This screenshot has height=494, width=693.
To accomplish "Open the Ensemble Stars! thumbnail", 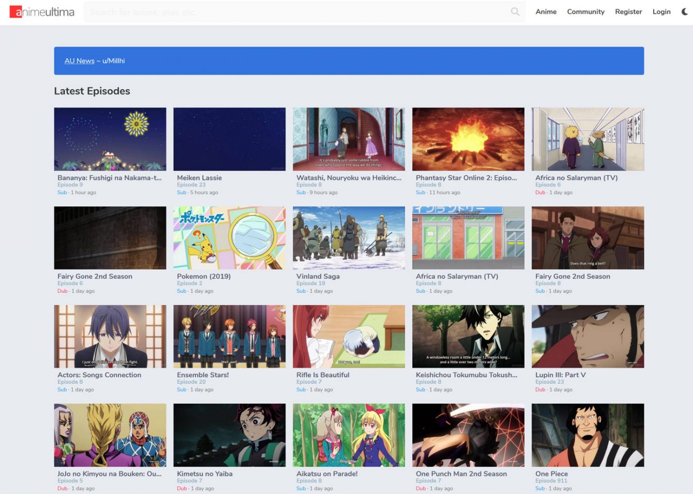I will click(x=229, y=337).
